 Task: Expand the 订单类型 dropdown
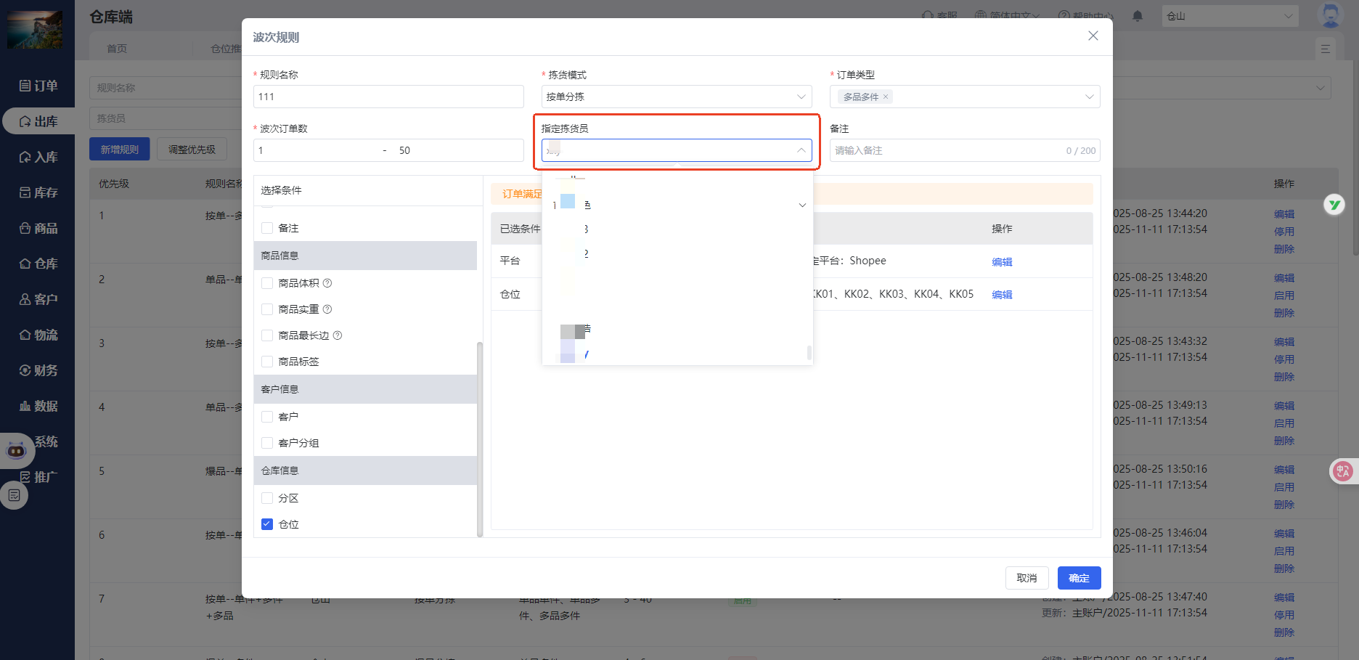click(x=1089, y=97)
